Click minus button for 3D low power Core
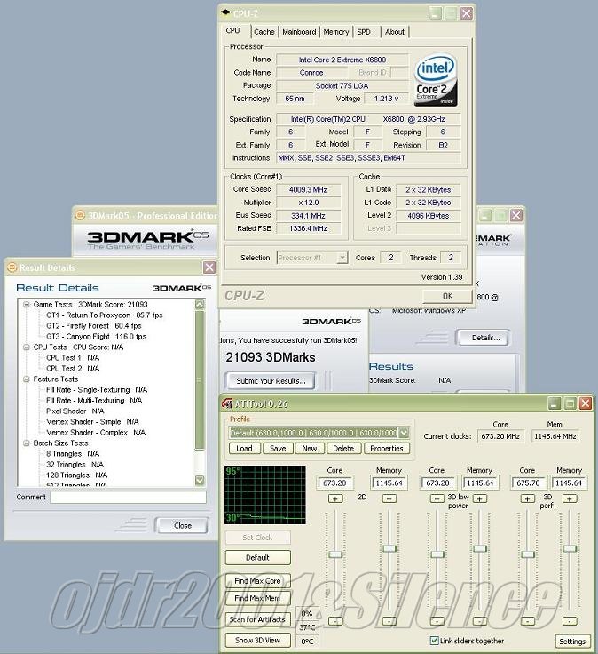The image size is (598, 654). pyautogui.click(x=437, y=621)
